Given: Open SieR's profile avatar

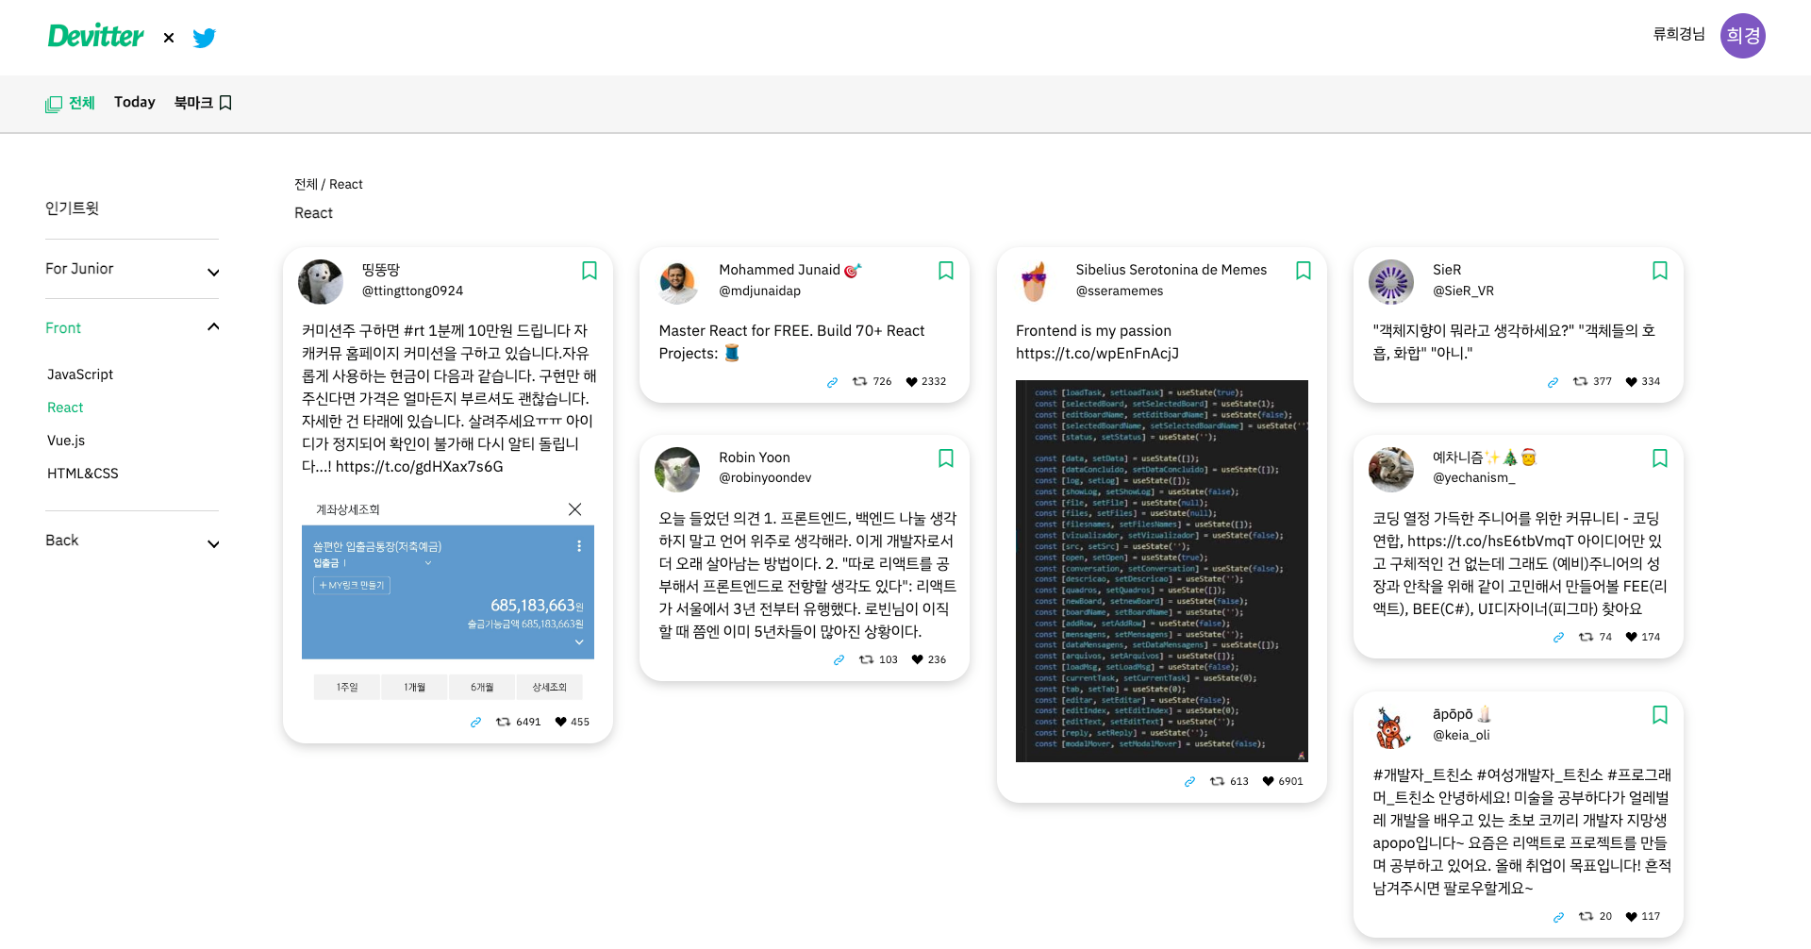Looking at the screenshot, I should pos(1391,282).
